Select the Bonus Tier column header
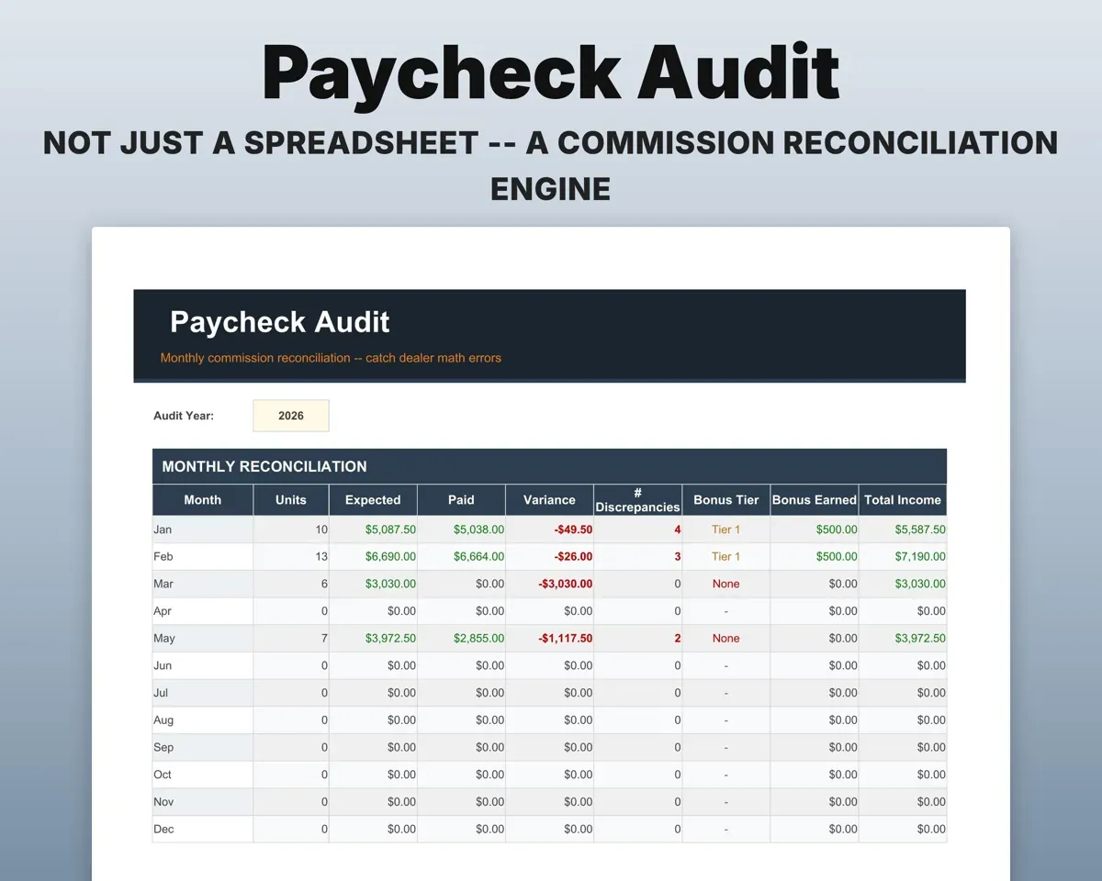 726,500
